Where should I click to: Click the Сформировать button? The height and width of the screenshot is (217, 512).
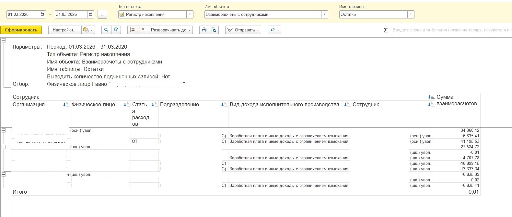[21, 30]
